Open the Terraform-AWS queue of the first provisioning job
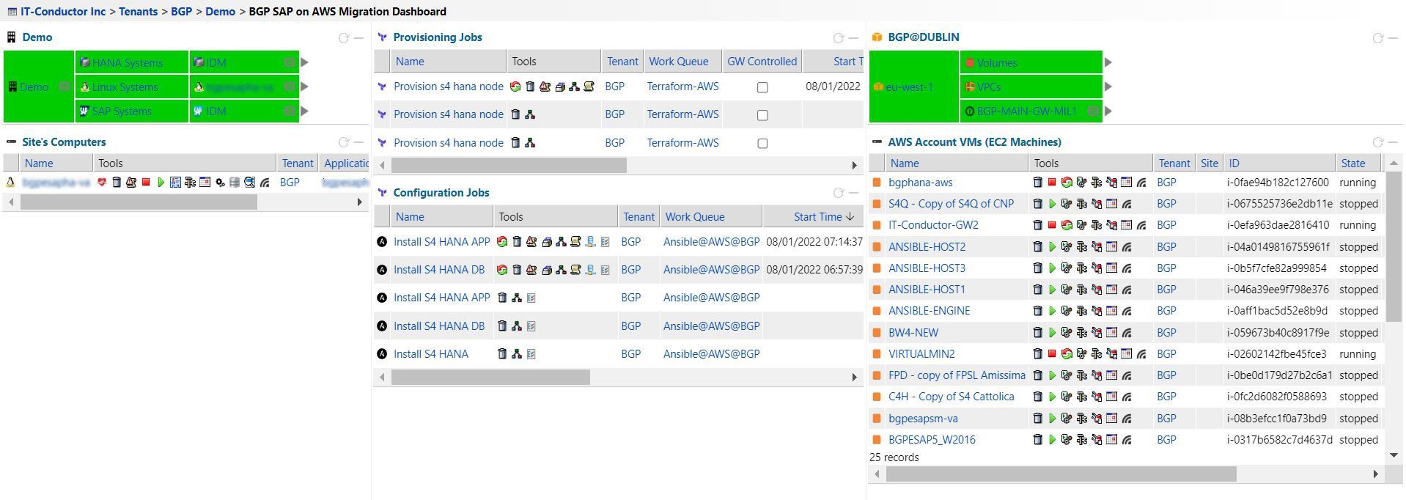This screenshot has width=1406, height=500. tap(682, 87)
